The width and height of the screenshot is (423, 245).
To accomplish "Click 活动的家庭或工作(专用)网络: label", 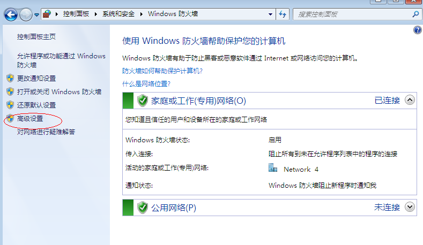I will point(167,168).
